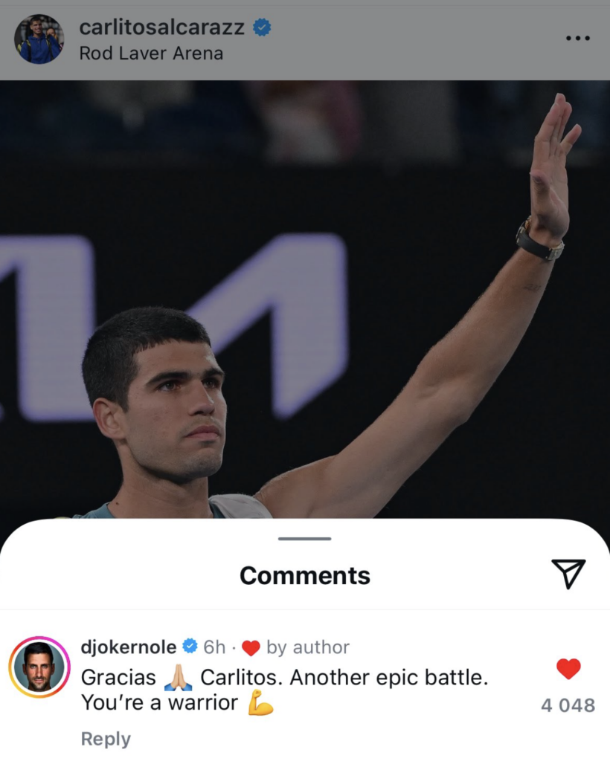Tap the verified badge next to carlitosalcarazz
Screen dimensions: 610x761
pyautogui.click(x=262, y=27)
